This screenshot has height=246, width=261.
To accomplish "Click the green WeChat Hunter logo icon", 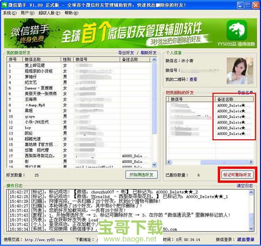I will [x=237, y=30].
